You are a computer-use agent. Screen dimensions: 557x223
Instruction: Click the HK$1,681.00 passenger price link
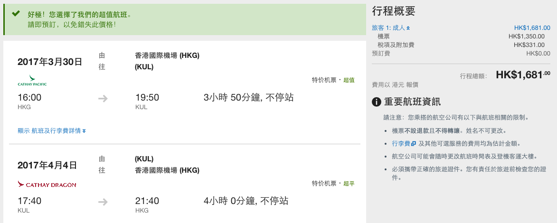point(532,28)
